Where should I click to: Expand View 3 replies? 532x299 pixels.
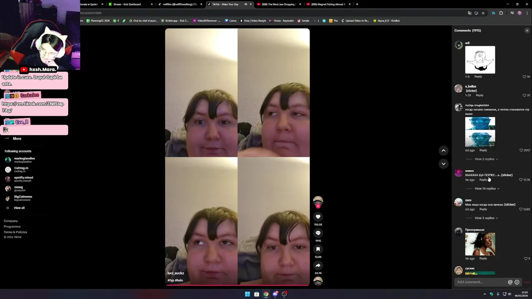coord(486,218)
